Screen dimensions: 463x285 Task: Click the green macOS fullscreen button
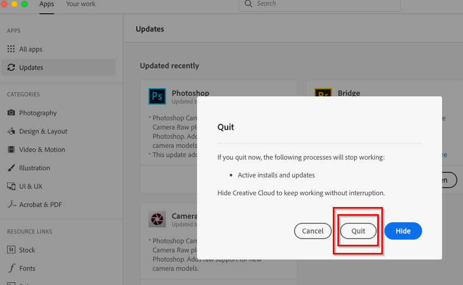25,4
